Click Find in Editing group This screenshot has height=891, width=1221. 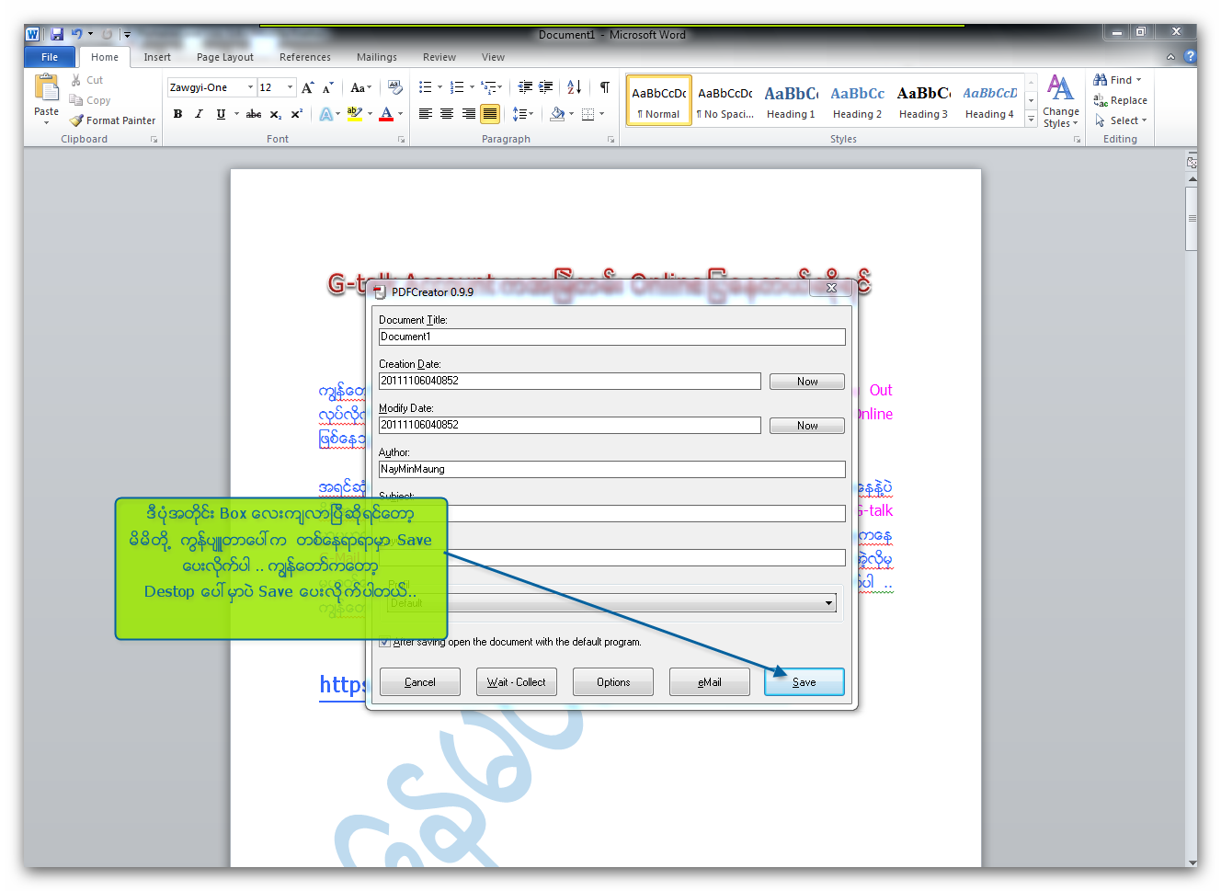click(x=1117, y=80)
